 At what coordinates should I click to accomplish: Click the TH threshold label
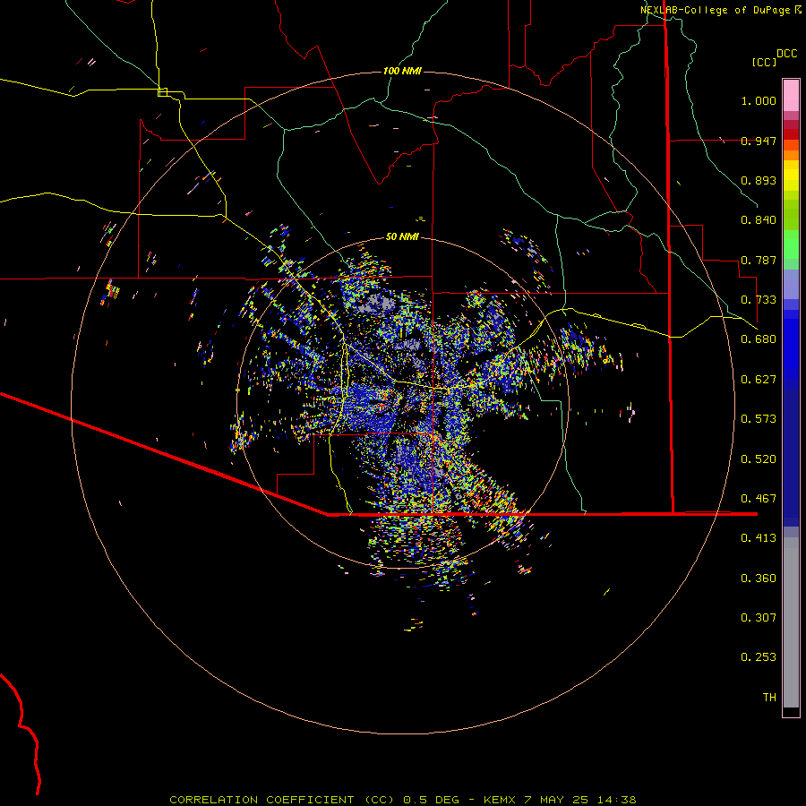tap(769, 698)
